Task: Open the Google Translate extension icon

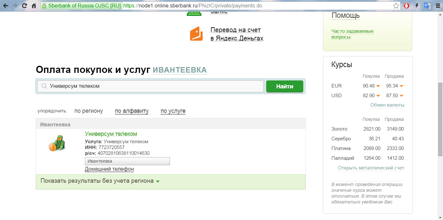Action: [427, 6]
